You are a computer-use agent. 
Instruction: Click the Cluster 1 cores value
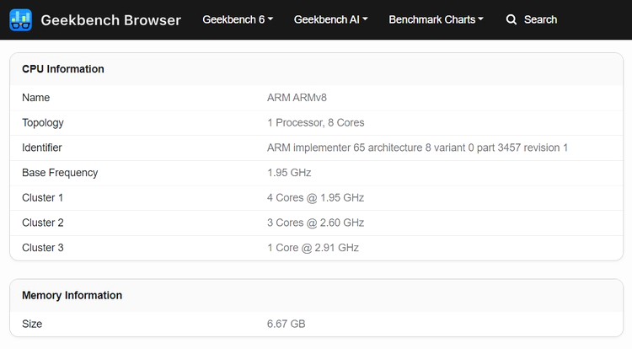coord(316,197)
